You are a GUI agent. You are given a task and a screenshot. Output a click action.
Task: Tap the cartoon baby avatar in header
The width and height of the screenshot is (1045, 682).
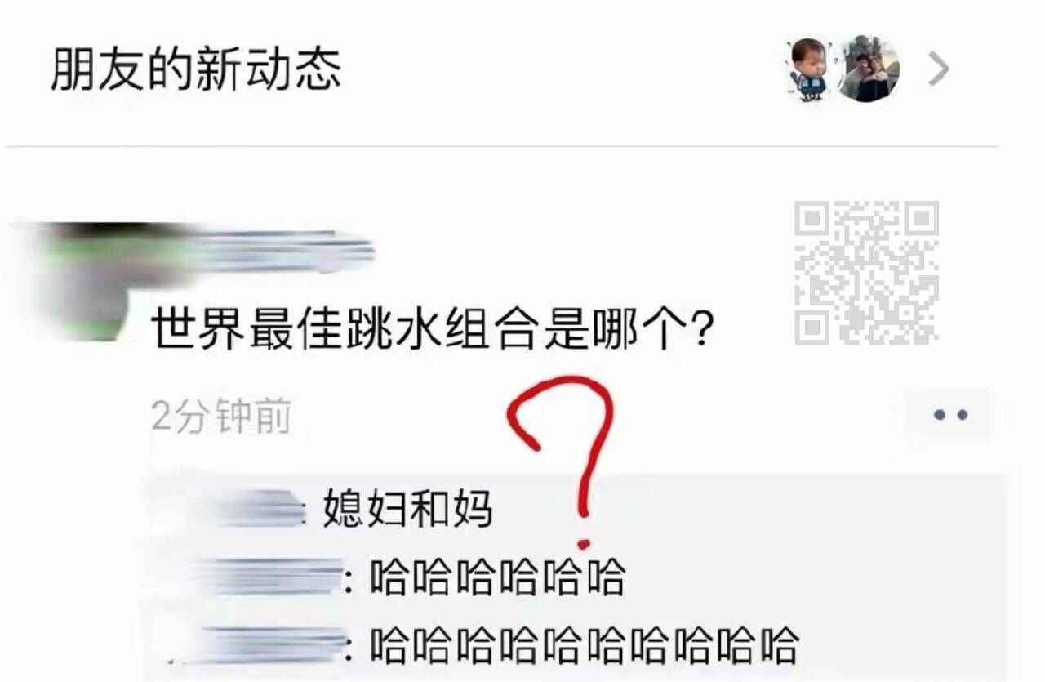(809, 69)
